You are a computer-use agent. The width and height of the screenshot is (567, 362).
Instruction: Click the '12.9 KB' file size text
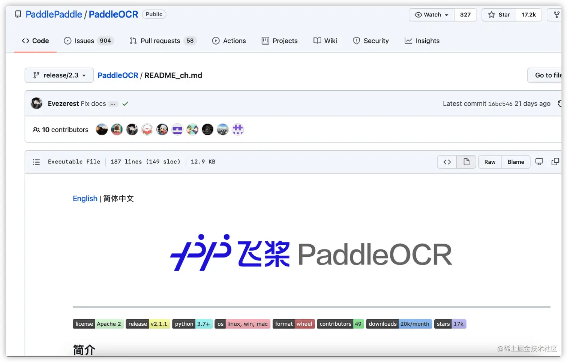203,162
